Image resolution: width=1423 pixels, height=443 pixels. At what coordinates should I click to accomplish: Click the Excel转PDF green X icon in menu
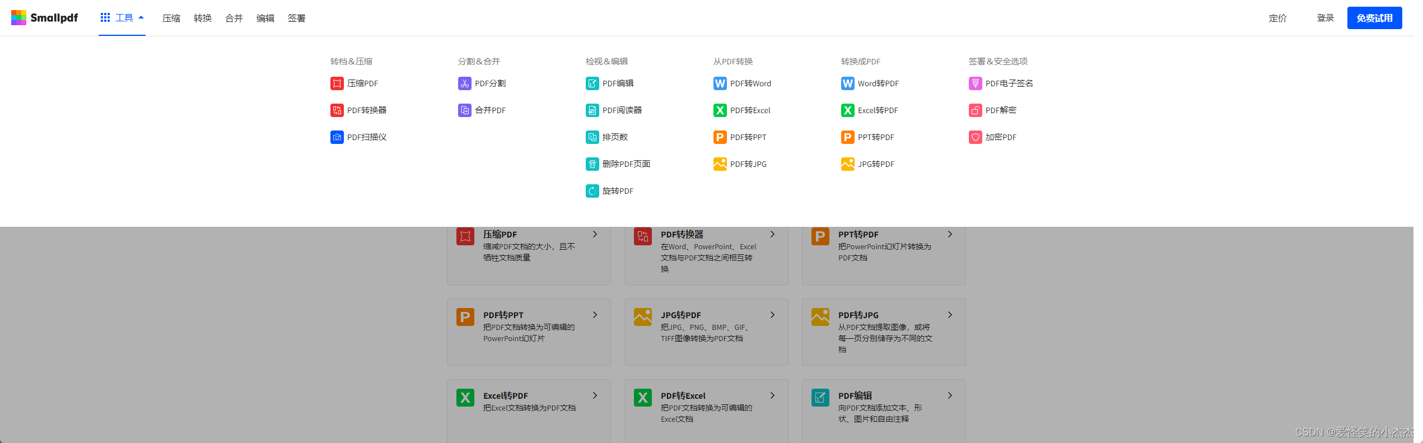click(x=848, y=110)
